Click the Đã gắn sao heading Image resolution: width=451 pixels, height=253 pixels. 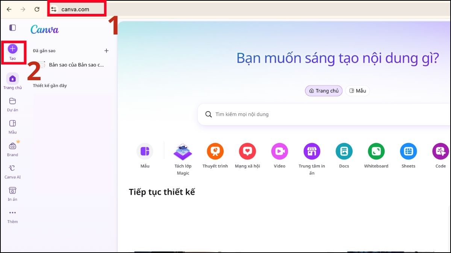tap(44, 51)
